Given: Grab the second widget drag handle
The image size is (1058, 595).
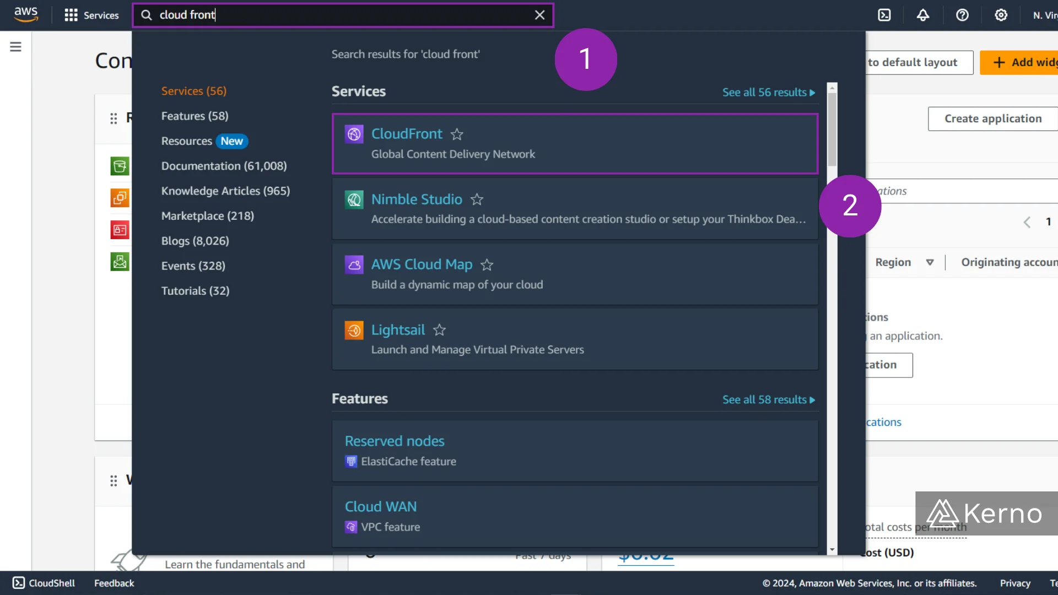Looking at the screenshot, I should tap(114, 481).
